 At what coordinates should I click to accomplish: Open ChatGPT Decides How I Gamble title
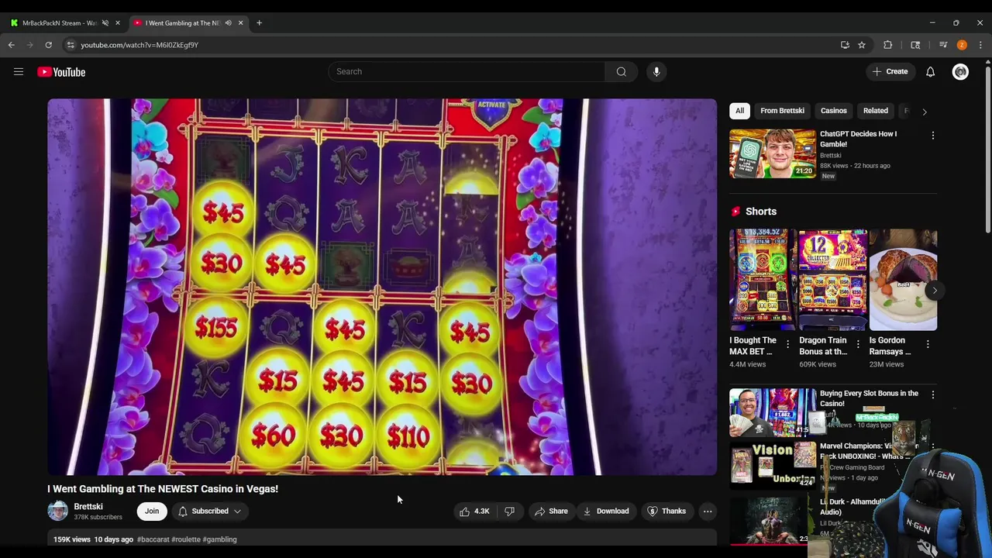859,139
